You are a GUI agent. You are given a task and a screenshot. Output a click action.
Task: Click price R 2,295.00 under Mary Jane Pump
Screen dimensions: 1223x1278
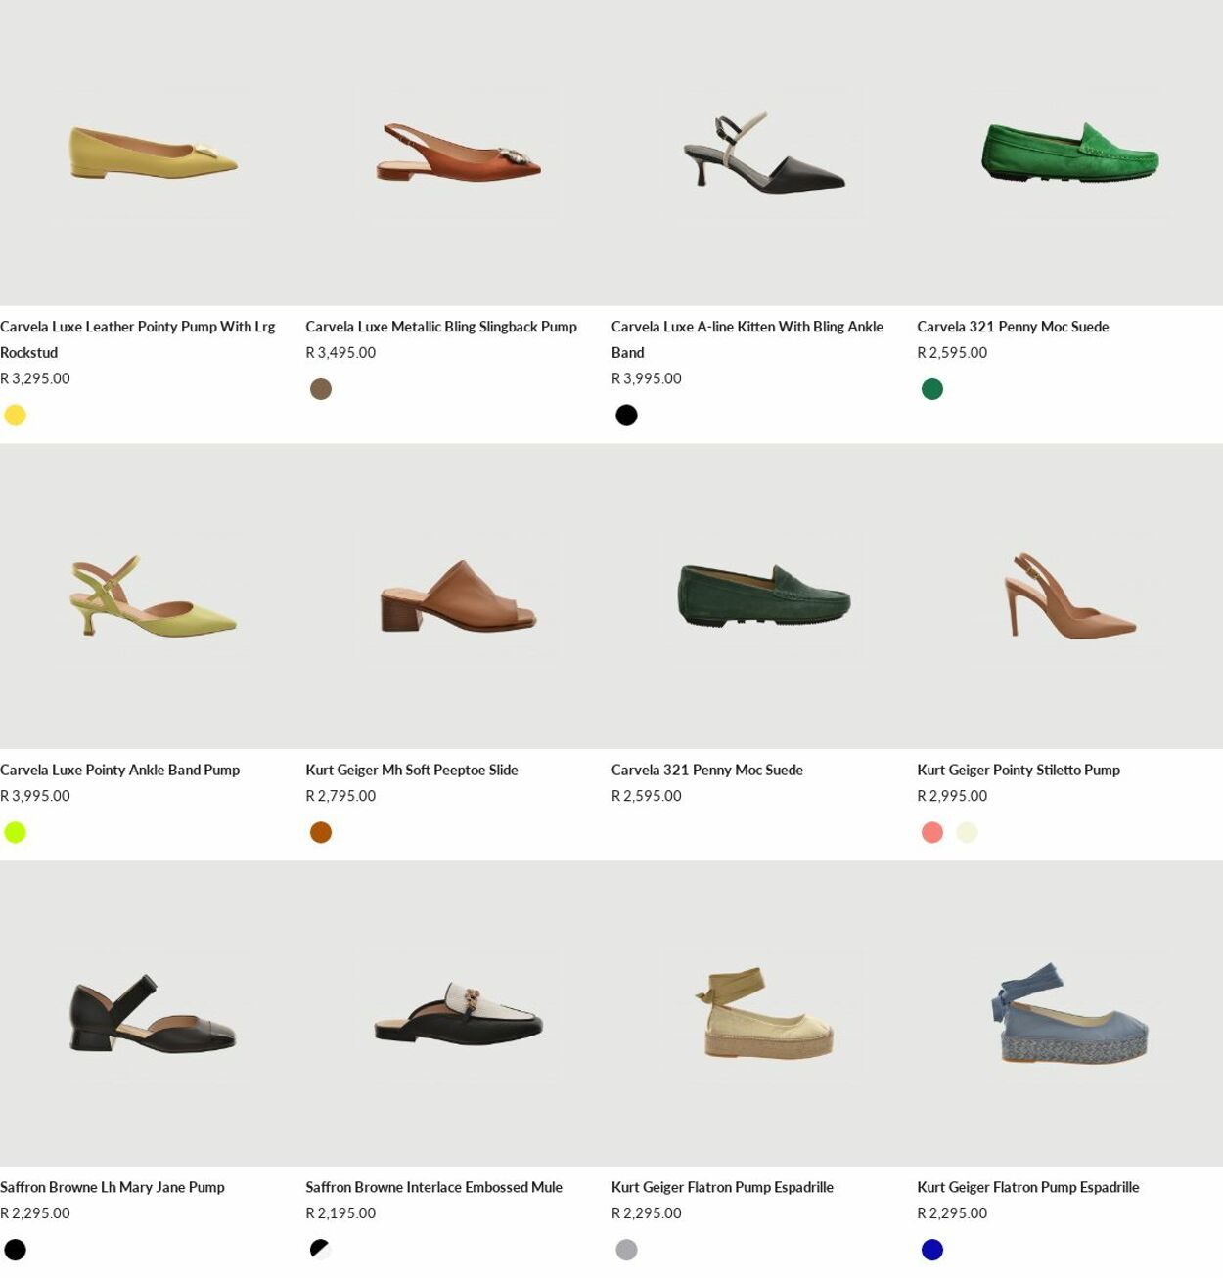point(35,1213)
